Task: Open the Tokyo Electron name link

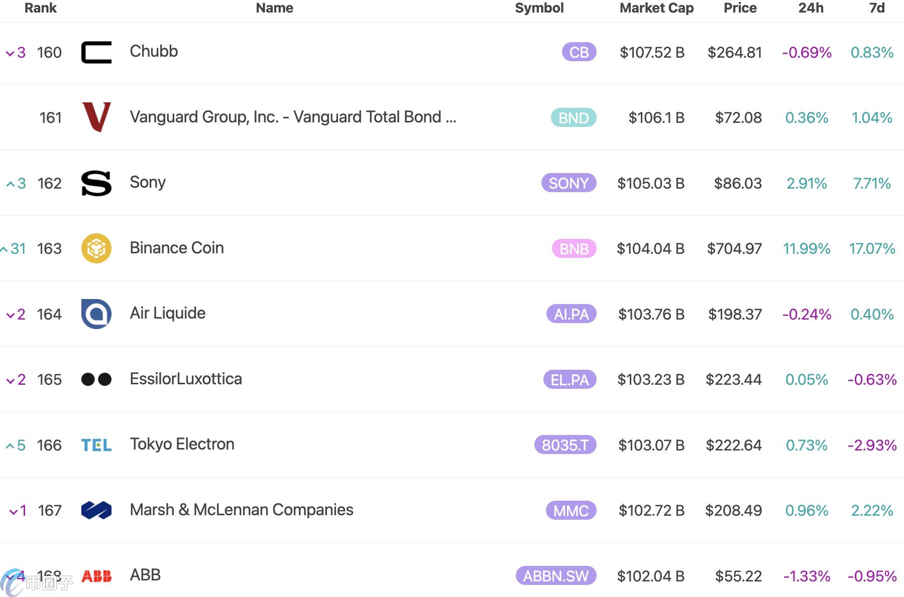Action: pyautogui.click(x=182, y=444)
